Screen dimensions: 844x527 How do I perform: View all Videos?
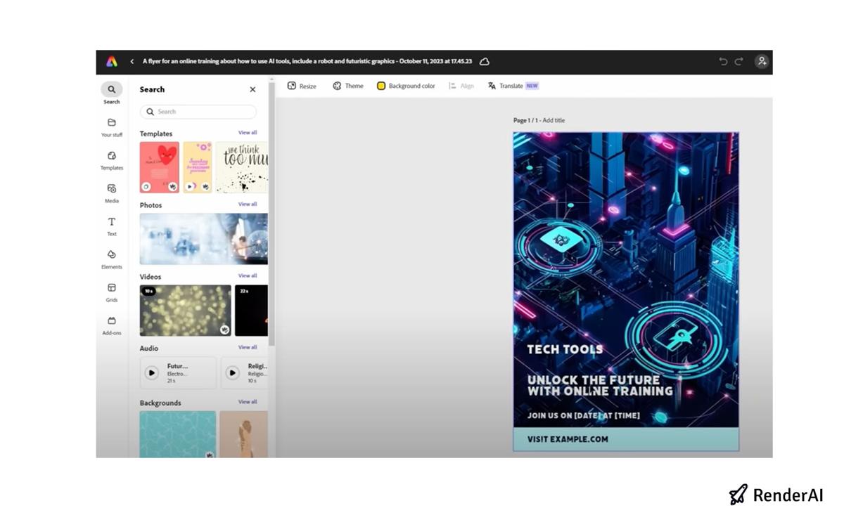pyautogui.click(x=248, y=275)
